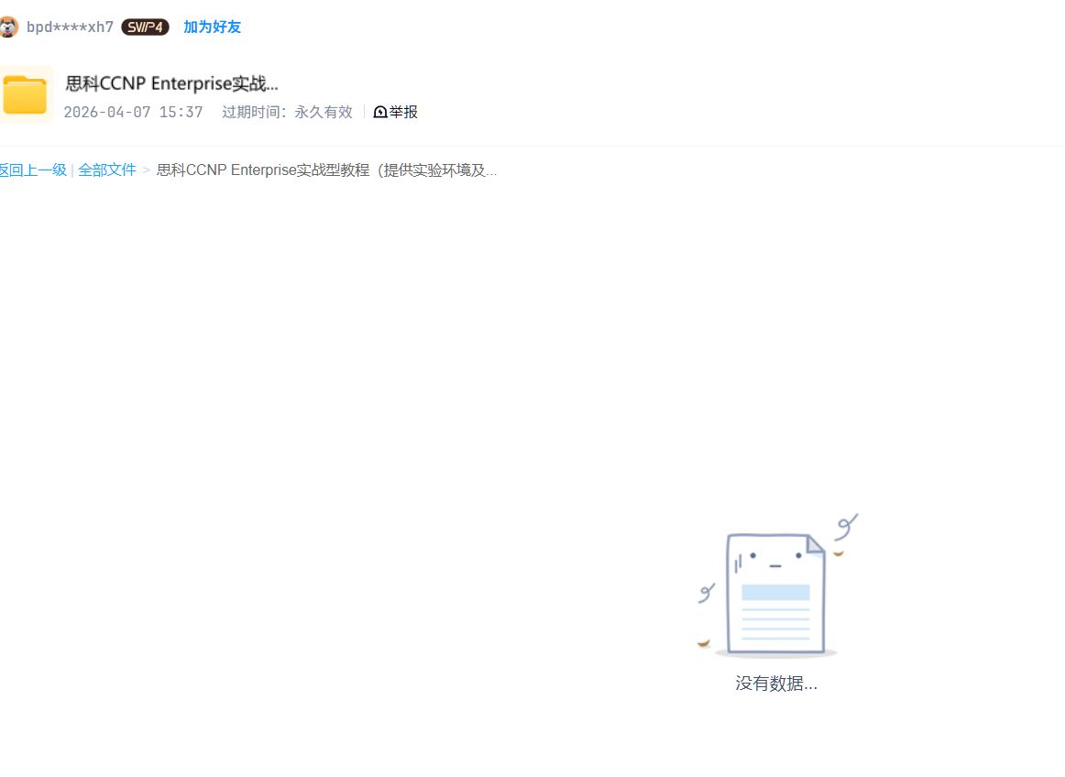The height and width of the screenshot is (777, 1065).
Task: Click the sharer's profile avatar
Action: pyautogui.click(x=8, y=27)
